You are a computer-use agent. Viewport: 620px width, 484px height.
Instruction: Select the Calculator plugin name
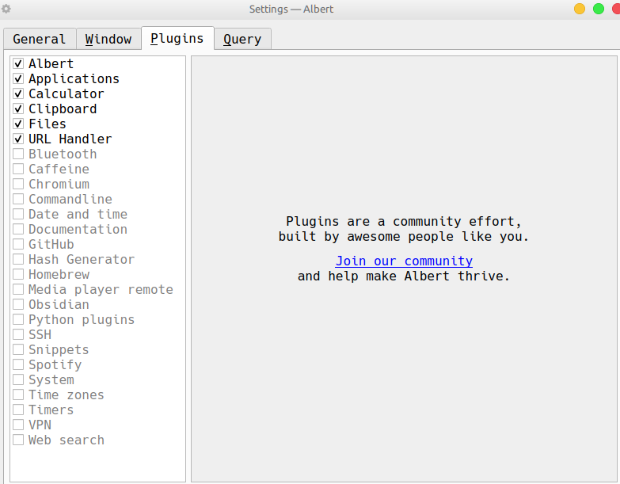pyautogui.click(x=67, y=93)
